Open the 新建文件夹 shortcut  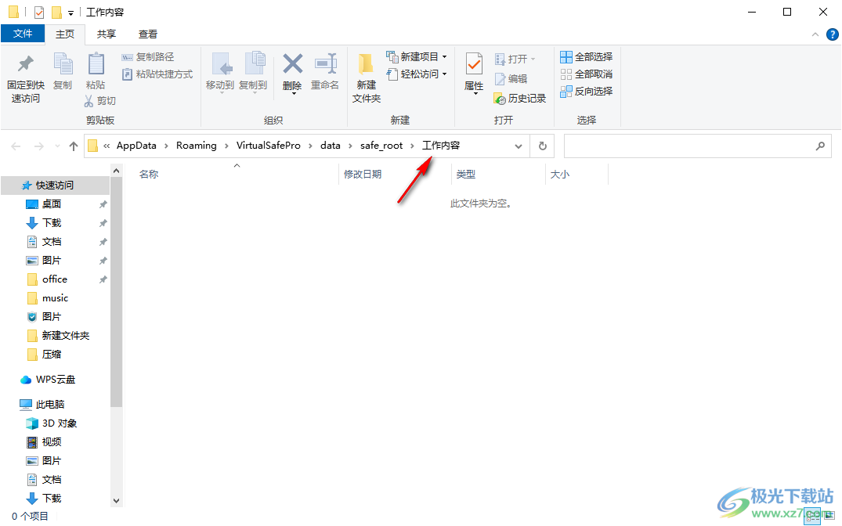click(x=66, y=336)
